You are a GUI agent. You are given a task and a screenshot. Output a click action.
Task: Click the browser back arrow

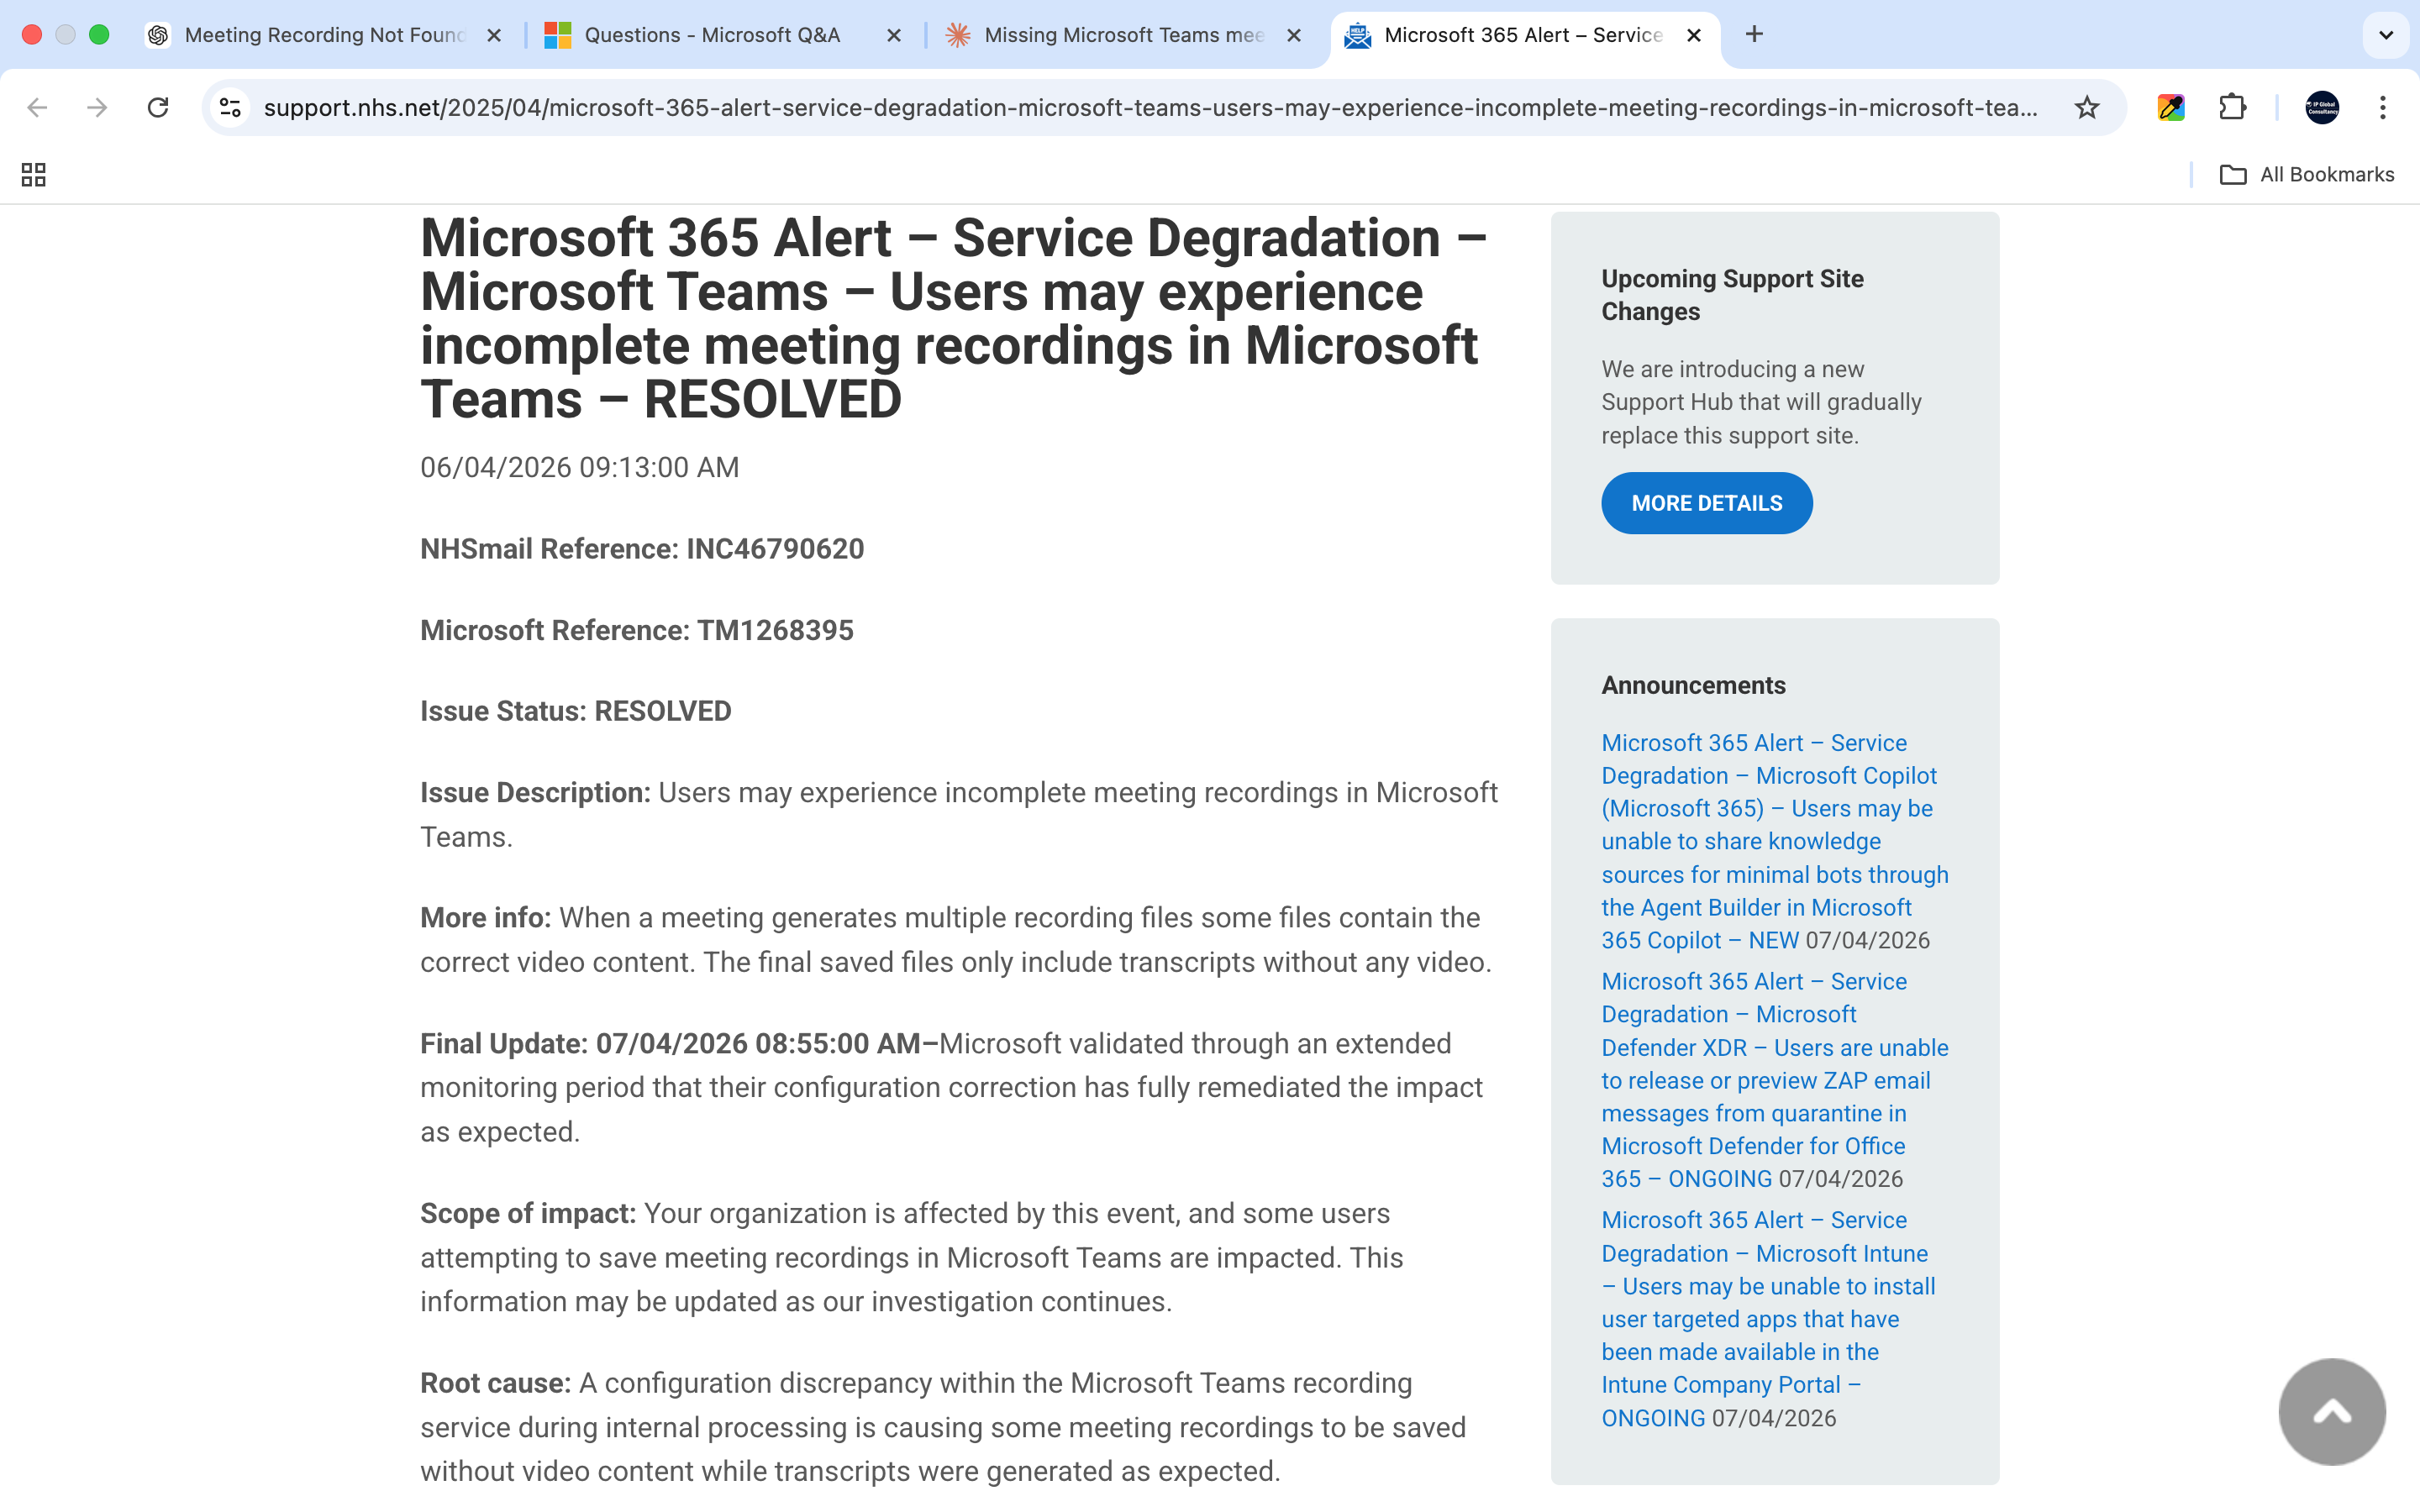(x=37, y=107)
